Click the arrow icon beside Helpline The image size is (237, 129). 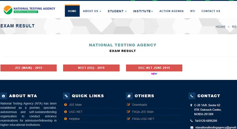point(65,119)
